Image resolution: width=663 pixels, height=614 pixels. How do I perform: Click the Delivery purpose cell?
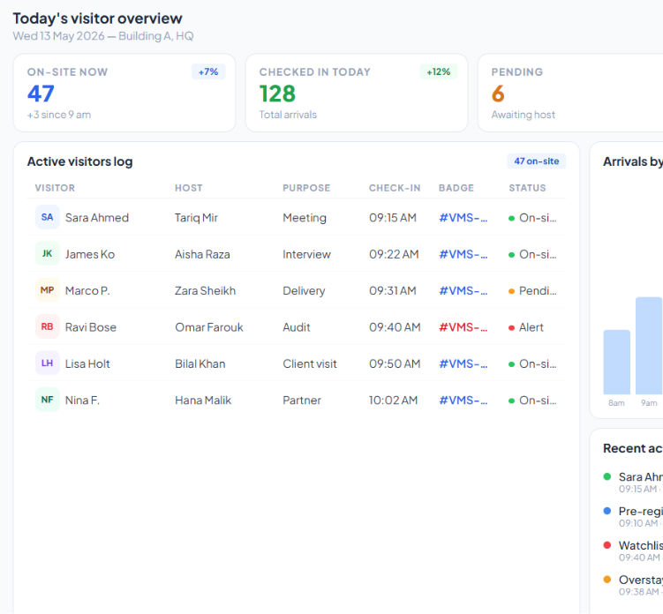point(304,291)
